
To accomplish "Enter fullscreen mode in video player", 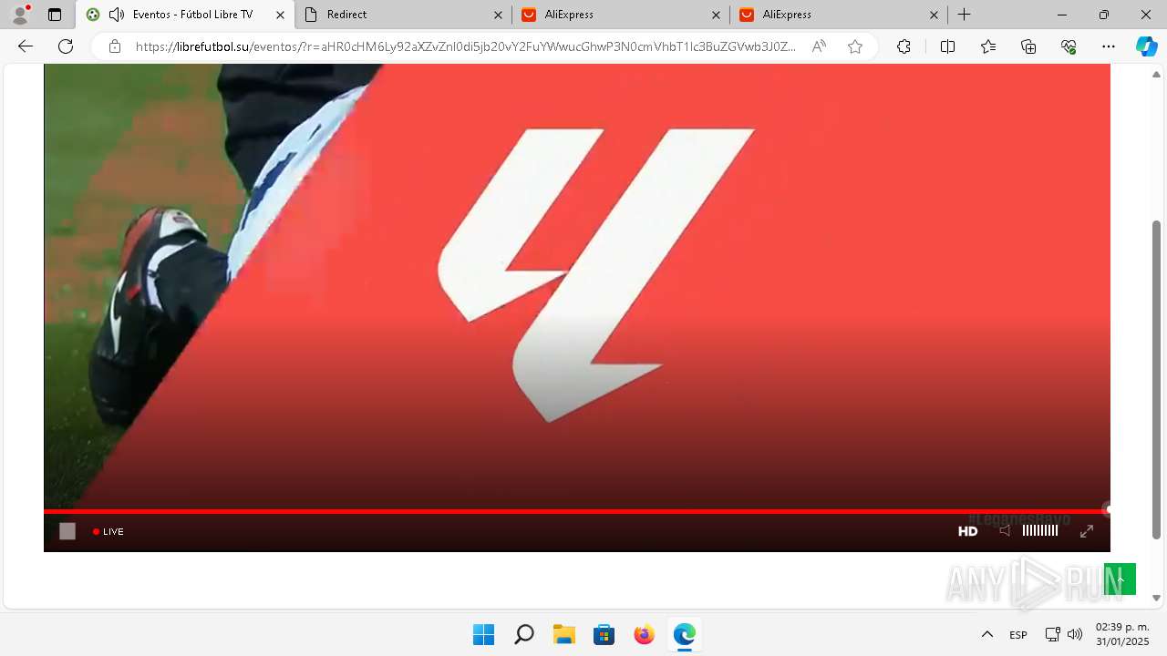I will click(1086, 531).
